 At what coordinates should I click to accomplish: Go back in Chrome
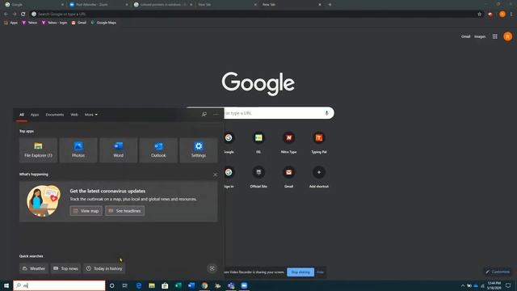(x=6, y=15)
